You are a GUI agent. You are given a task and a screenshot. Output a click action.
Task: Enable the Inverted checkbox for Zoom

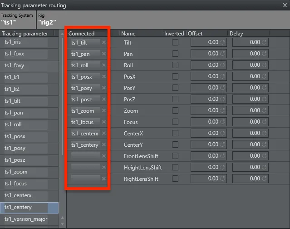175,110
